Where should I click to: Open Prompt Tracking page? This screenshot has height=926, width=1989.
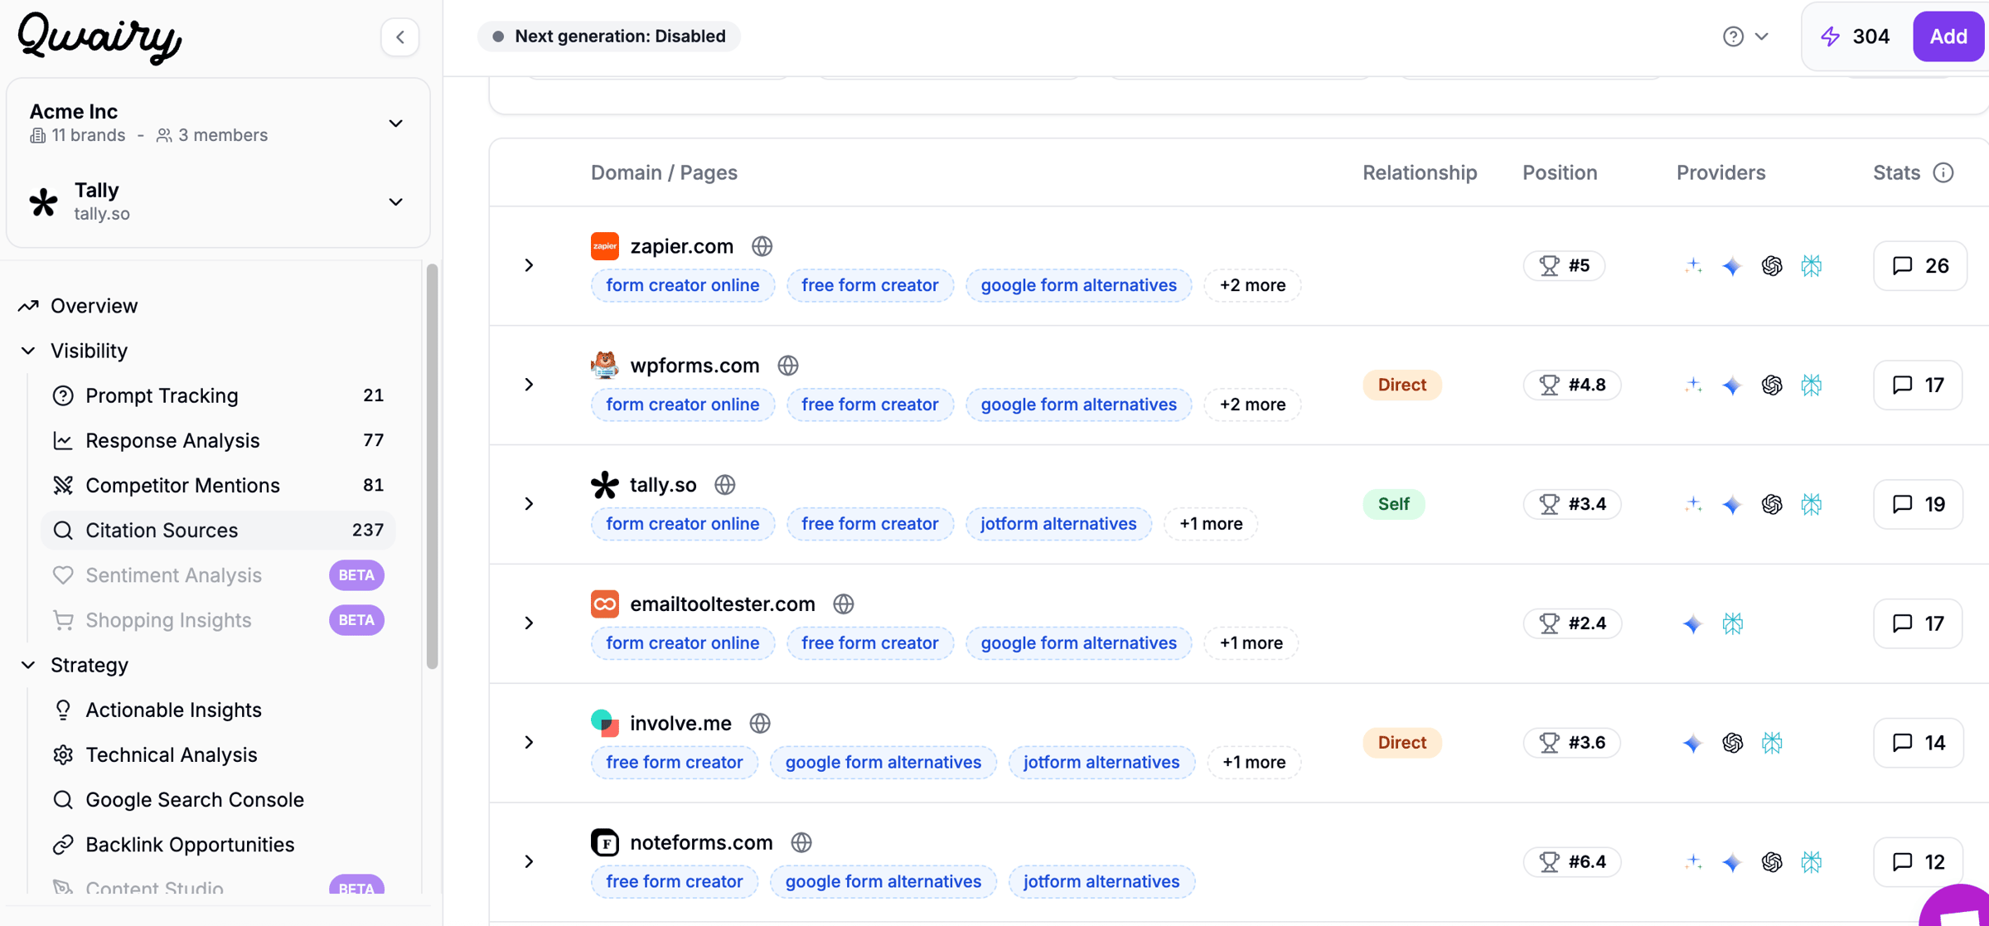click(162, 395)
